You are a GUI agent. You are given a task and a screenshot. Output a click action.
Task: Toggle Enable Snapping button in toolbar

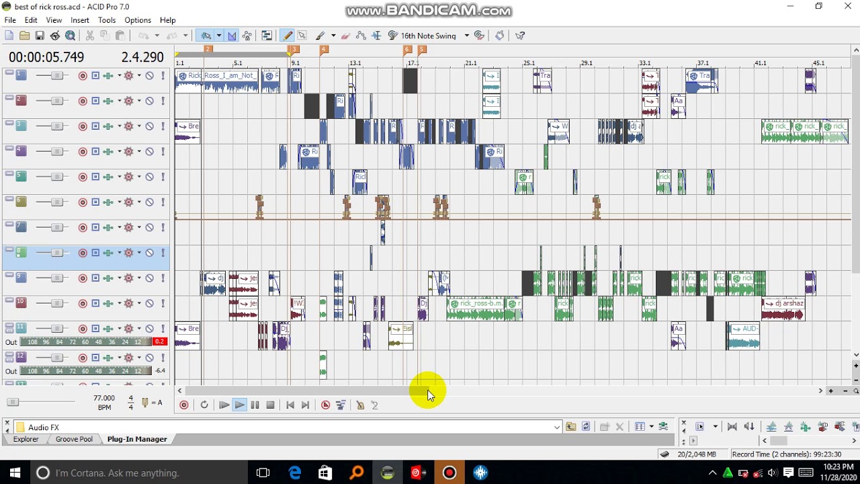[206, 36]
